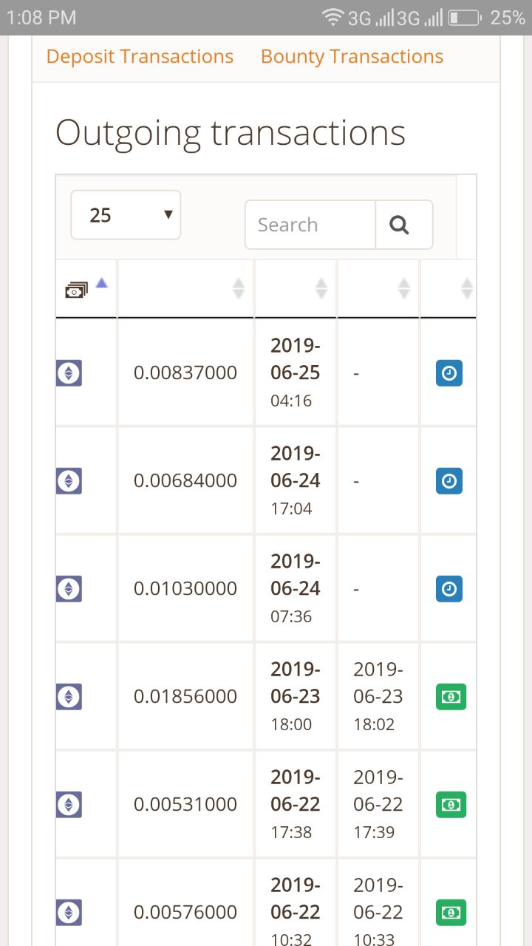The image size is (532, 946).
Task: Click the green paid icon for 0.00531000
Action: click(451, 805)
